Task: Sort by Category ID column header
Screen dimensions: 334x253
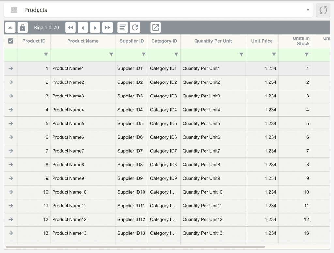Action: coord(164,41)
